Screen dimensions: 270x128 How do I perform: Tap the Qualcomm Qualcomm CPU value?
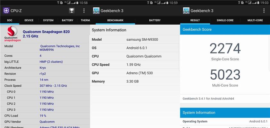point(144,56)
